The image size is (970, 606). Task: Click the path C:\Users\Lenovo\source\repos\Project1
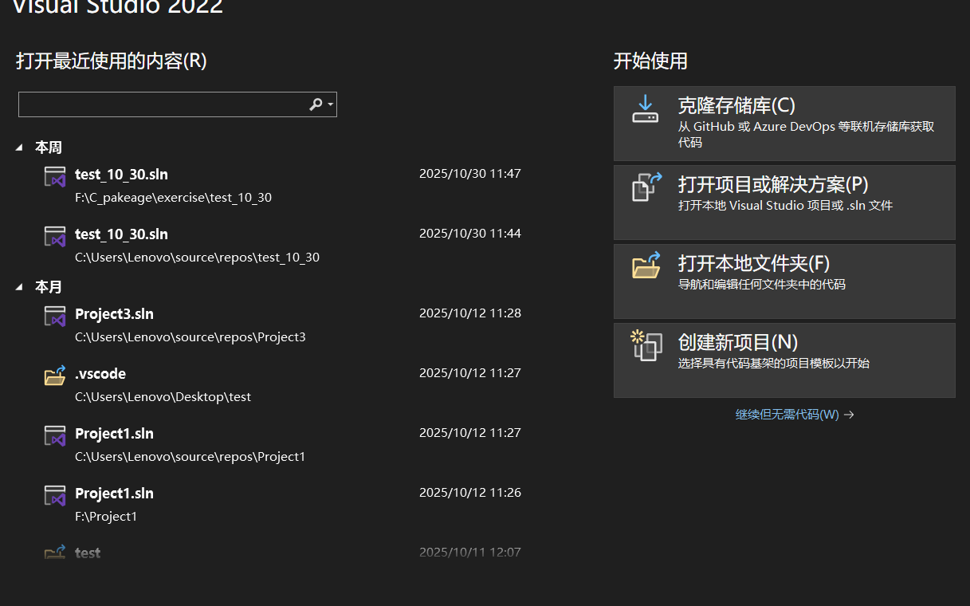coord(190,457)
